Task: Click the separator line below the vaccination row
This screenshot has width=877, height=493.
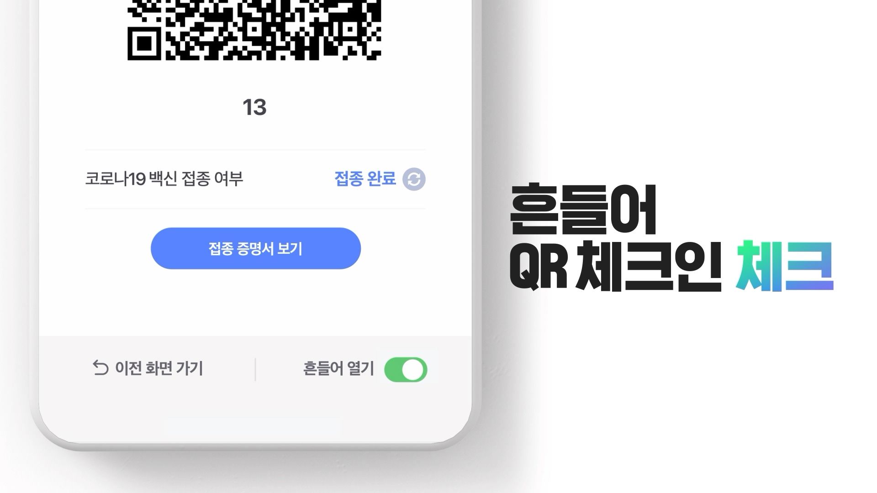Action: [255, 209]
